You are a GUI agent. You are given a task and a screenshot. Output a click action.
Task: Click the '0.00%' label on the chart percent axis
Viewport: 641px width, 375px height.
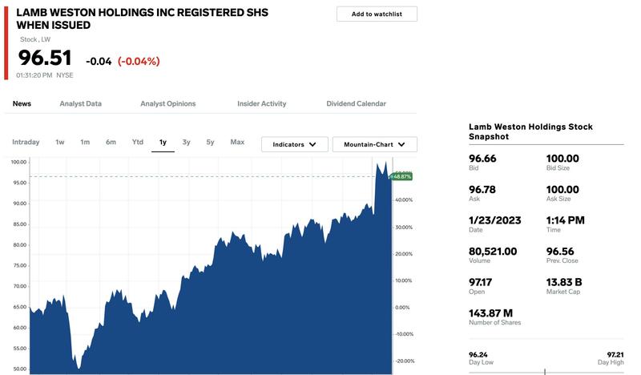[x=402, y=308]
